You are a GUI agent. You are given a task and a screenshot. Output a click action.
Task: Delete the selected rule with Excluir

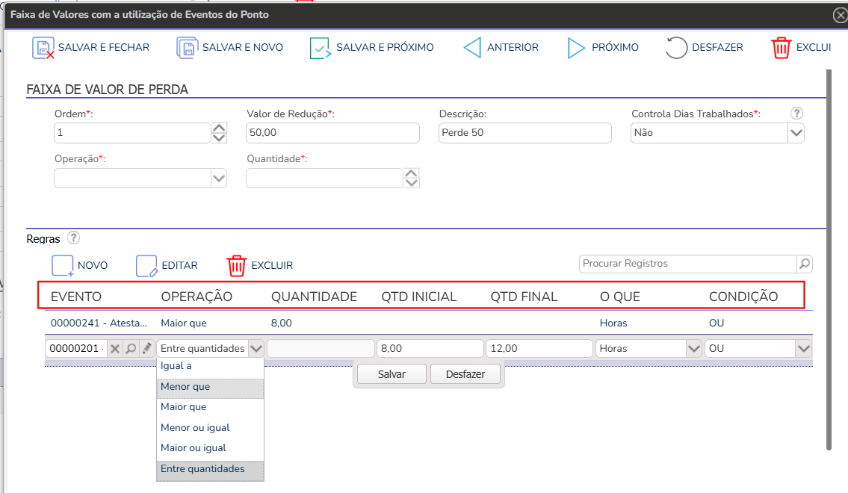pyautogui.click(x=237, y=265)
